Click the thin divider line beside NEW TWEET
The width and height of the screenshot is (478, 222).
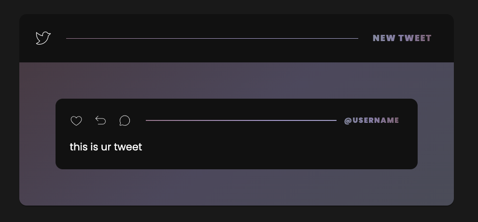coord(212,39)
